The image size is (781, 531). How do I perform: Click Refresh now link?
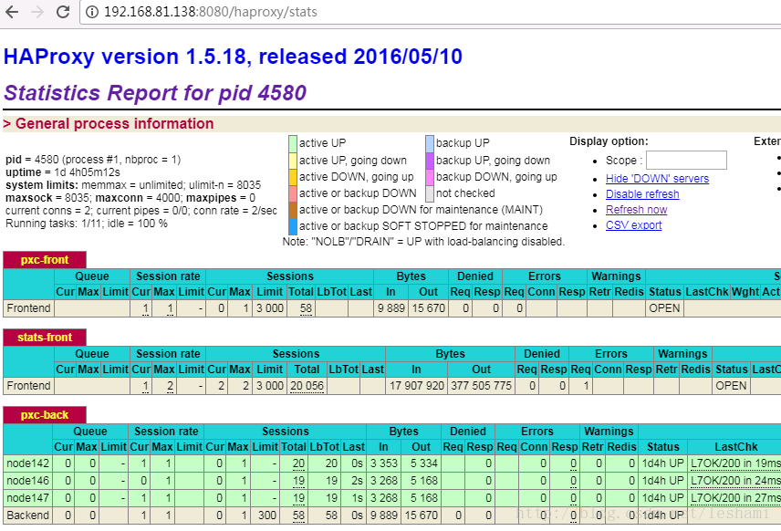(x=636, y=209)
